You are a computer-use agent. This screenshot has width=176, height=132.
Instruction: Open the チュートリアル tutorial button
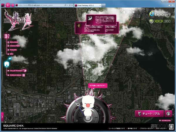149,114
